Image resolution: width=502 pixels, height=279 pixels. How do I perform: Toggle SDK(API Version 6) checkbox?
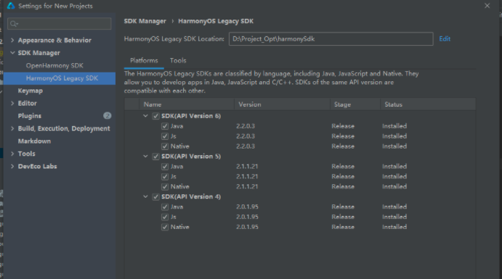click(155, 116)
